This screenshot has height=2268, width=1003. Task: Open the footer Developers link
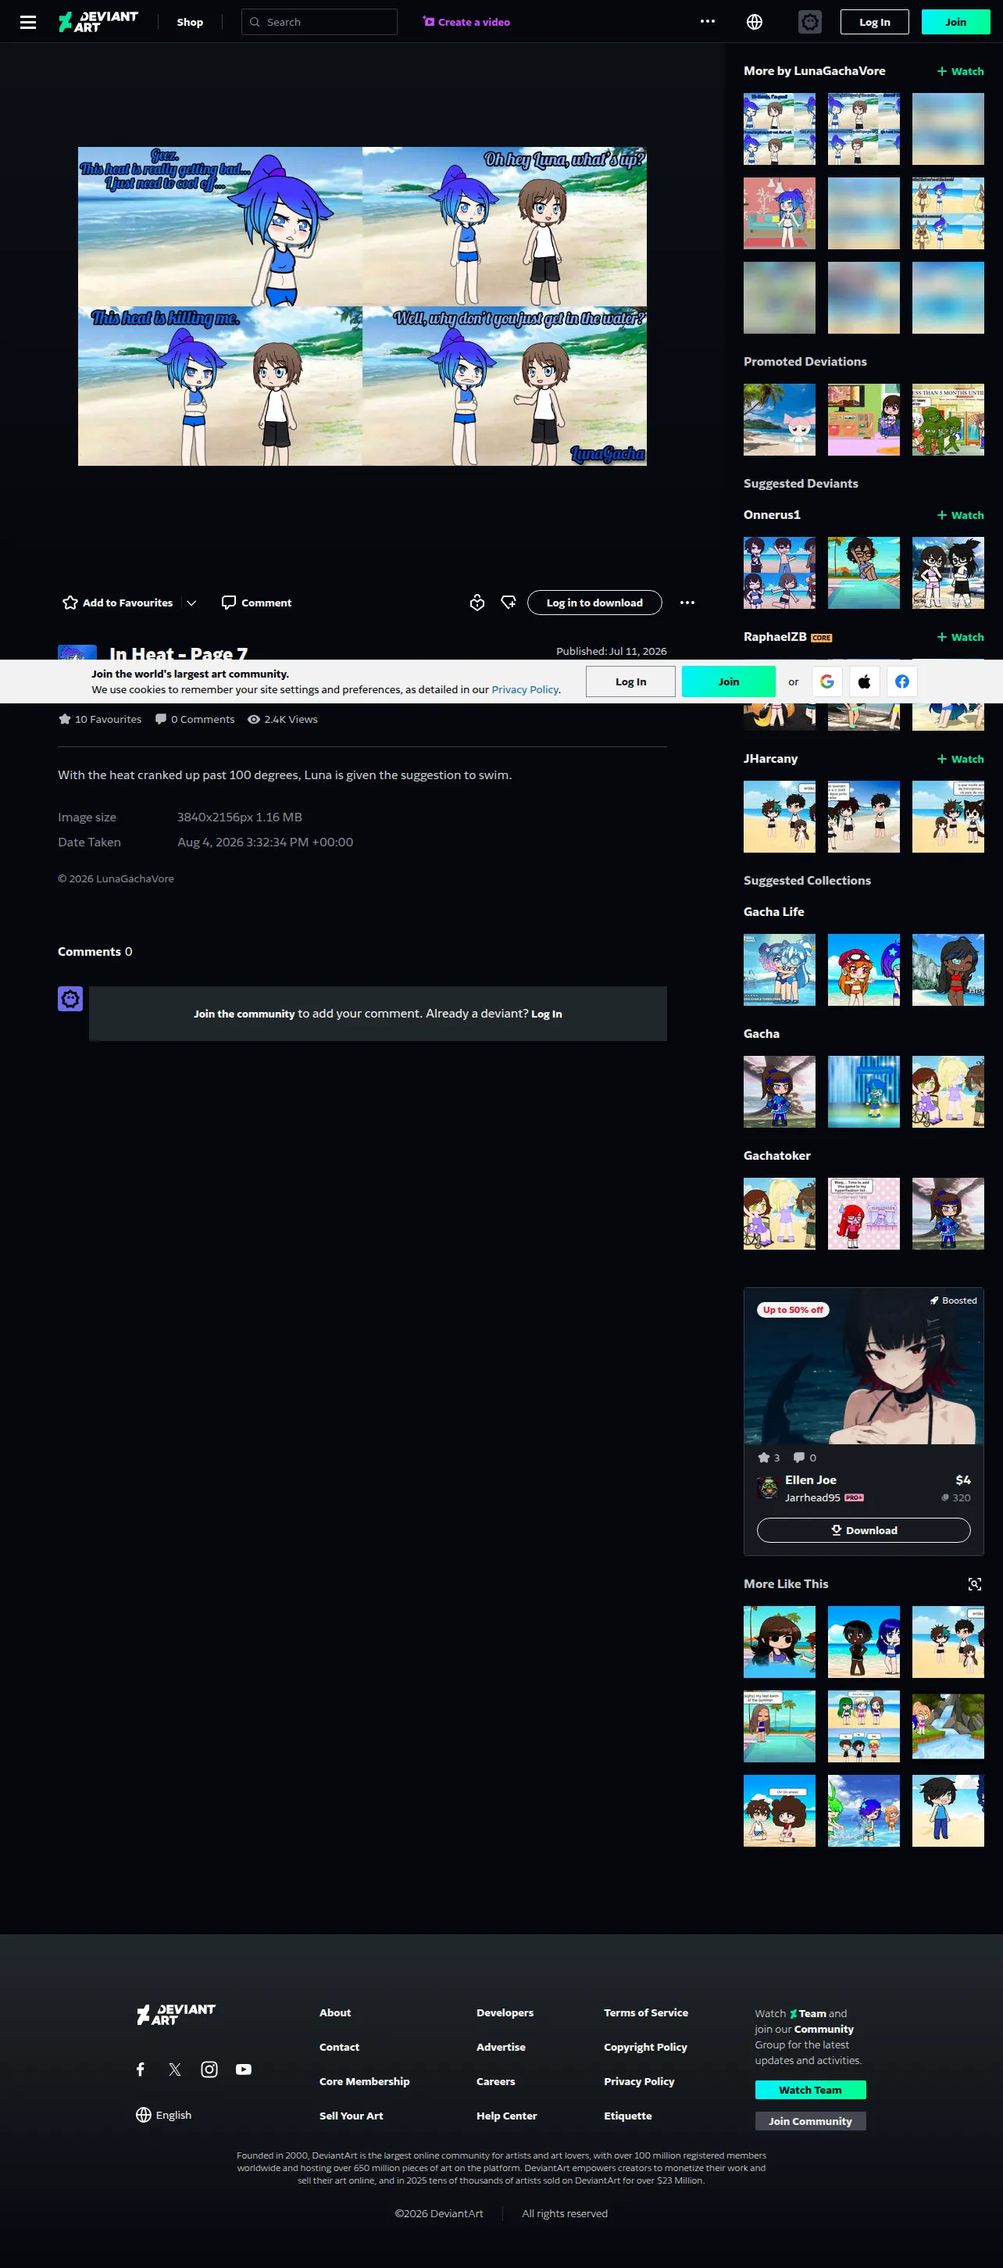tap(505, 2012)
